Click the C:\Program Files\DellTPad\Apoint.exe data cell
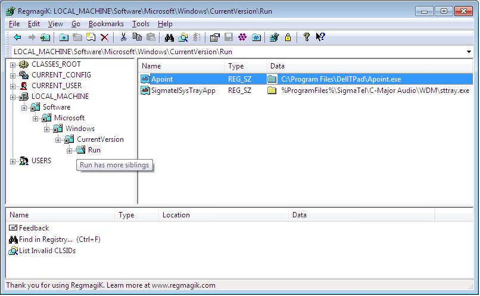Screen dimensions: 480x296 pyautogui.click(x=341, y=79)
